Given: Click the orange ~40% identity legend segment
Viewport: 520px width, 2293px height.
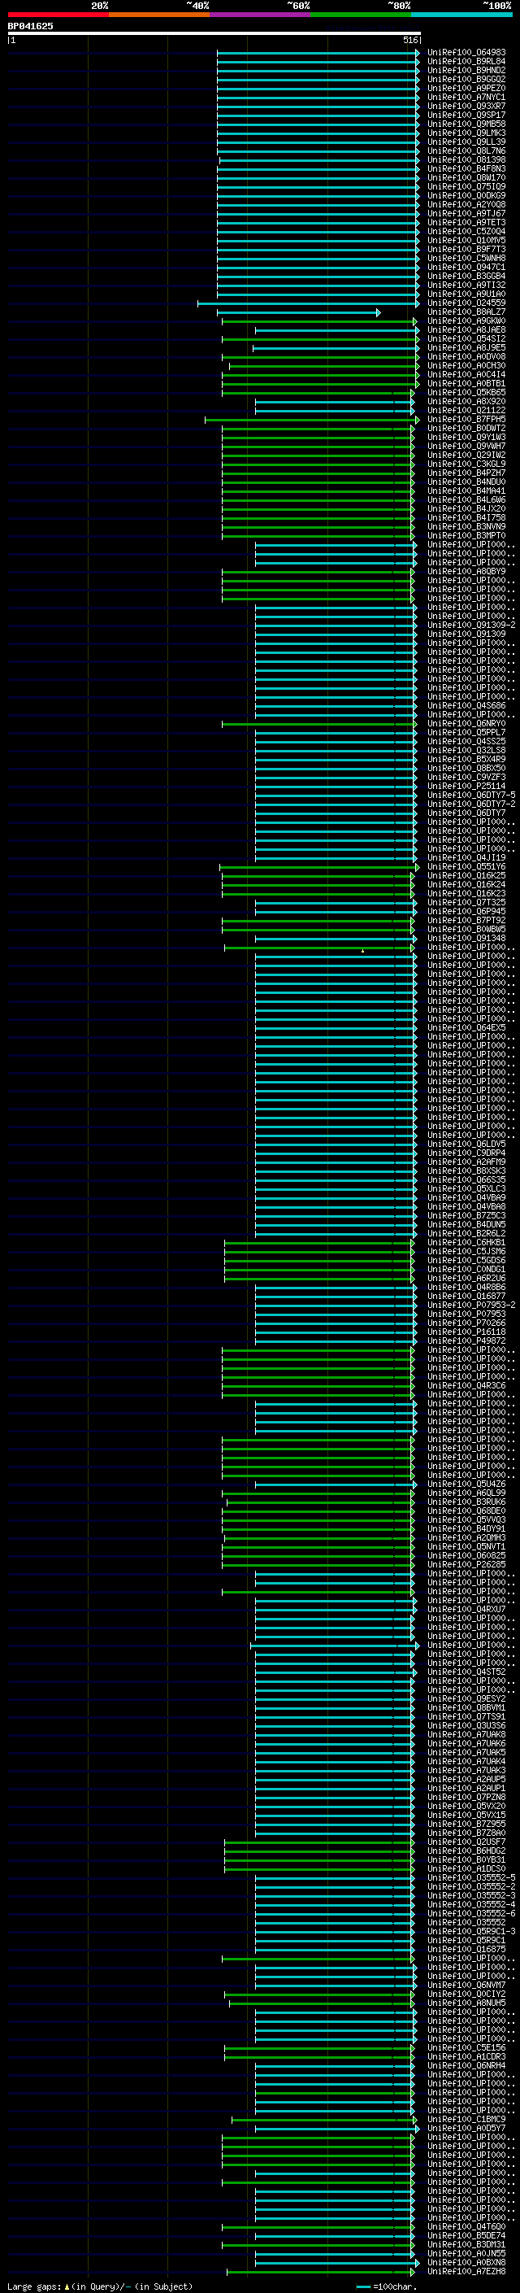Looking at the screenshot, I should pyautogui.click(x=159, y=15).
